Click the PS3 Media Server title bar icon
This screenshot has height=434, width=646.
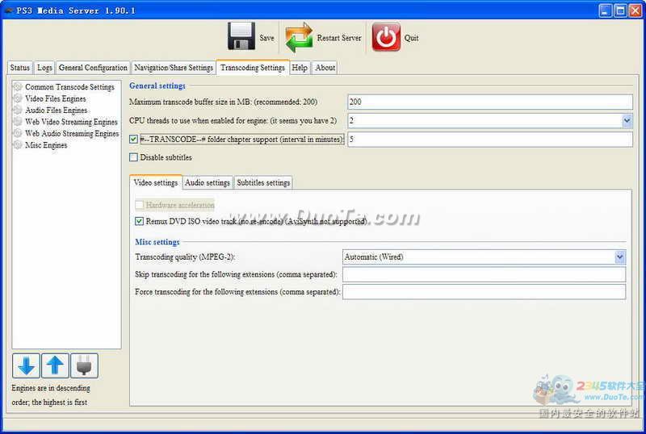coord(8,10)
